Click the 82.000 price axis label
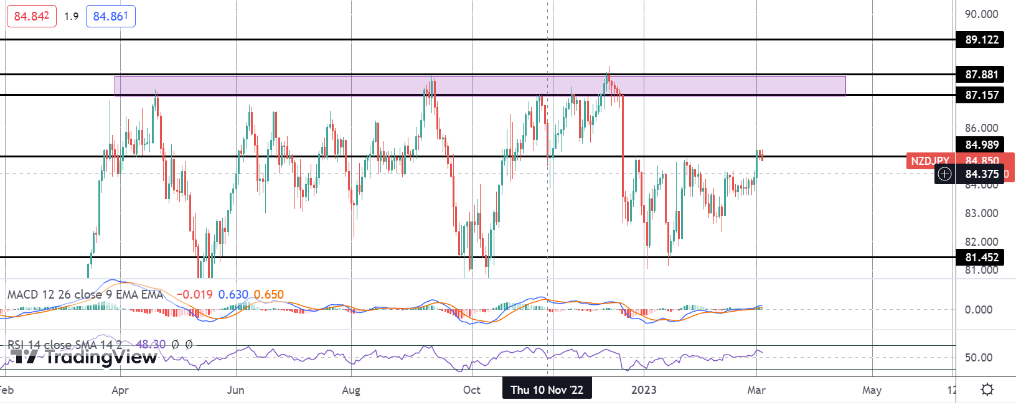 [x=981, y=242]
